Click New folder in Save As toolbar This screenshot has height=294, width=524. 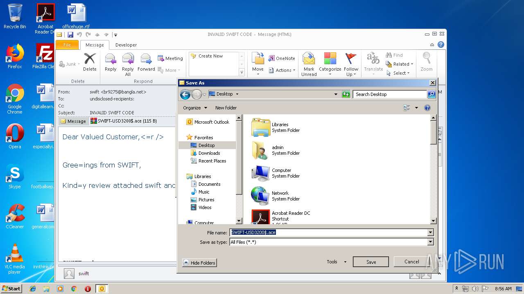click(x=226, y=108)
